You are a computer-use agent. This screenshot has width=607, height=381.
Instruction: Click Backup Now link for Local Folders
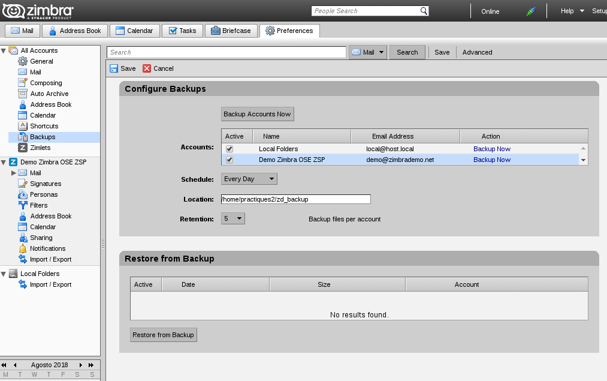[x=492, y=149]
